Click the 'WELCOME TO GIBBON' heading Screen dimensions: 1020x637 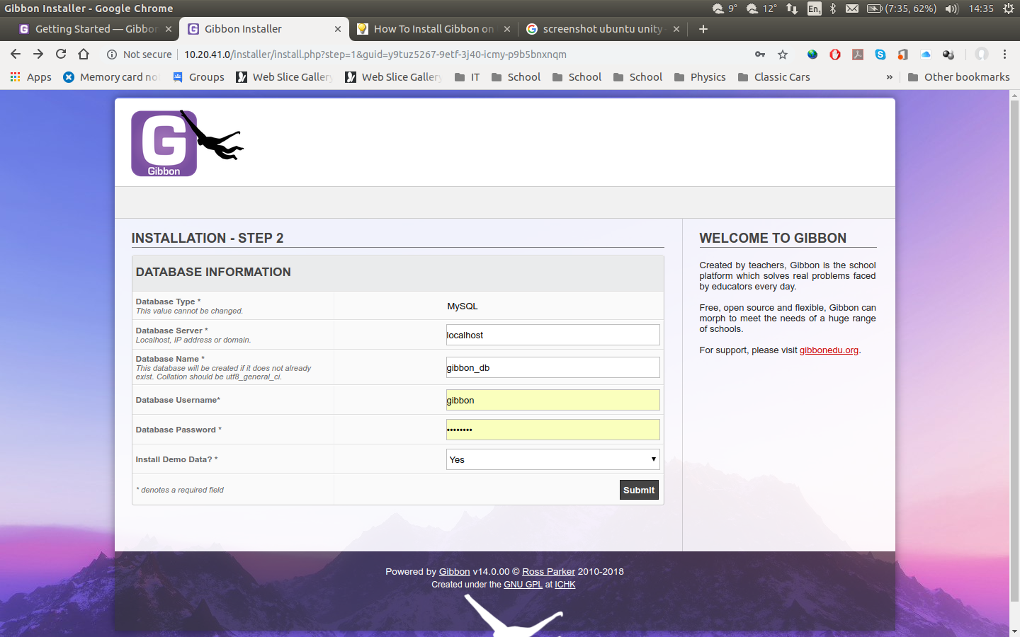click(773, 239)
